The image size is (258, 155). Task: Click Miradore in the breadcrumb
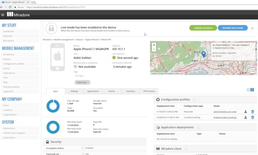[x=47, y=39]
